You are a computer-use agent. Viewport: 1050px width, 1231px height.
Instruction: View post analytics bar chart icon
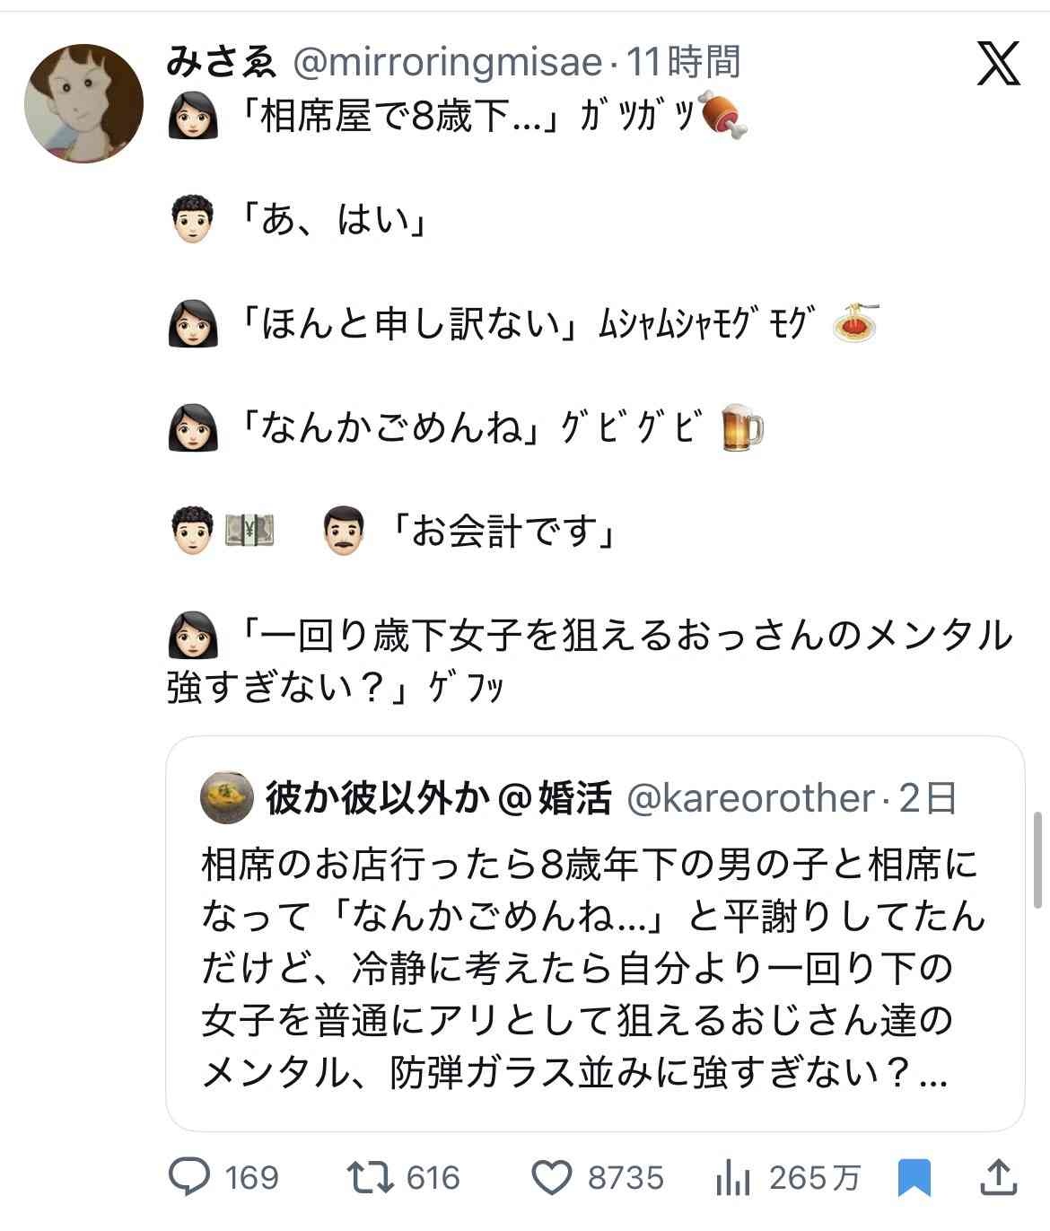click(732, 1177)
